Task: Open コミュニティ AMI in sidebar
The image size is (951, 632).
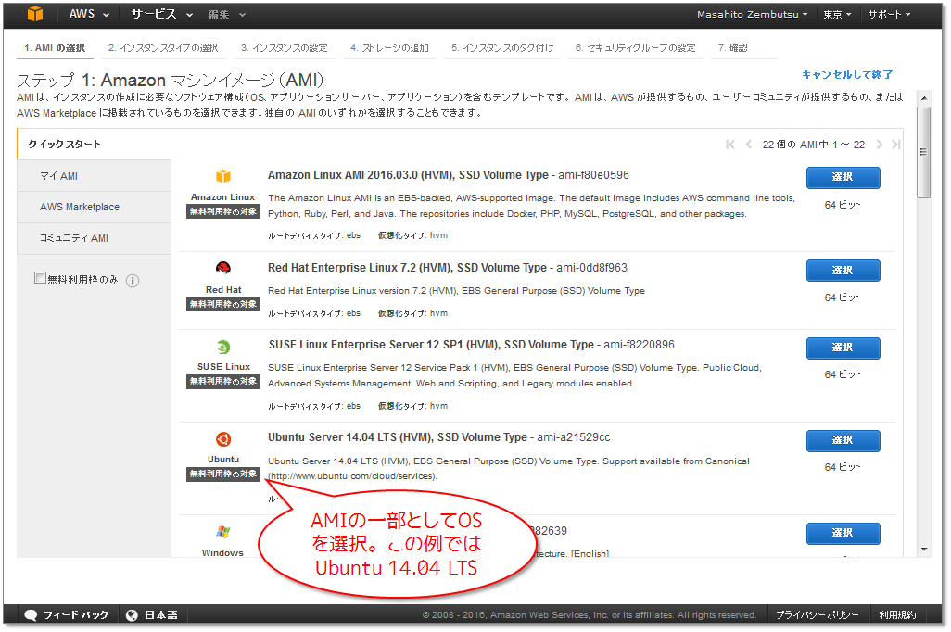Action: point(94,238)
